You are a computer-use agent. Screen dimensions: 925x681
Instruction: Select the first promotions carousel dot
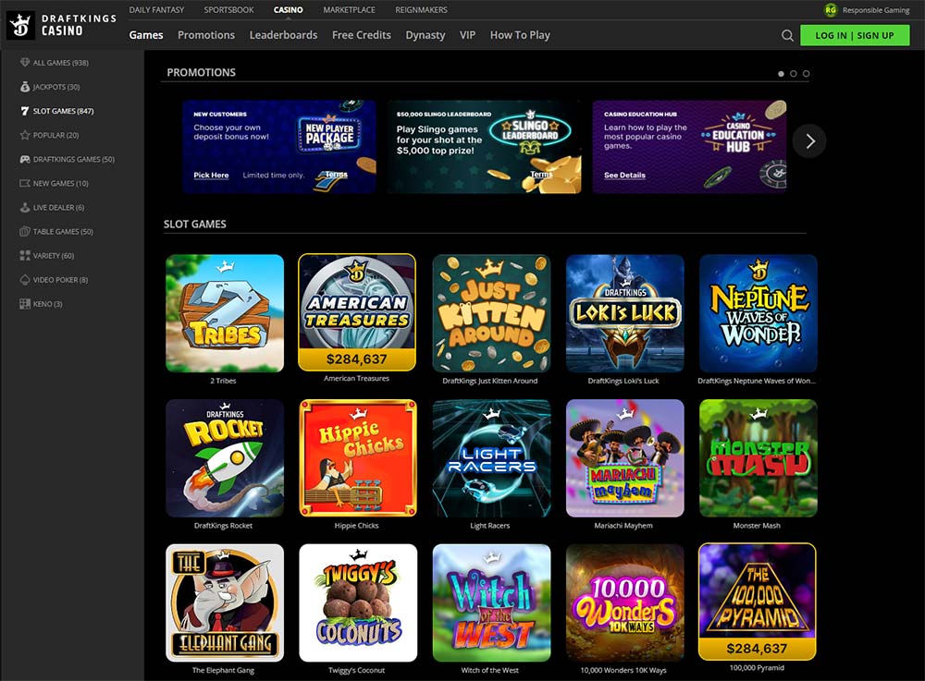[x=781, y=74]
